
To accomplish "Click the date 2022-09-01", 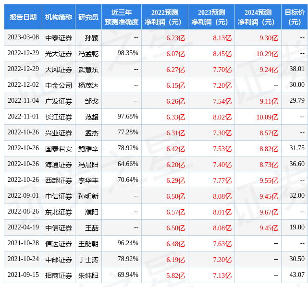I will pos(23,196).
